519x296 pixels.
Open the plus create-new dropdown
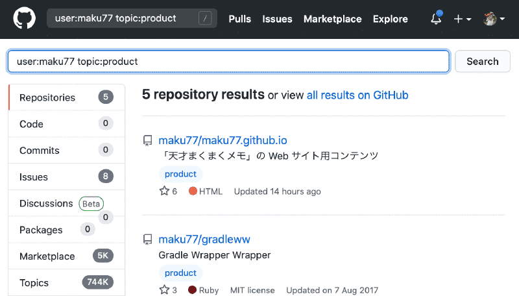(462, 19)
